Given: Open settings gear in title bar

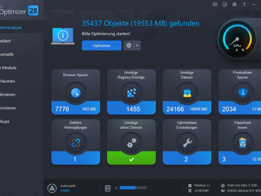Looking at the screenshot, I should pyautogui.click(x=234, y=4).
